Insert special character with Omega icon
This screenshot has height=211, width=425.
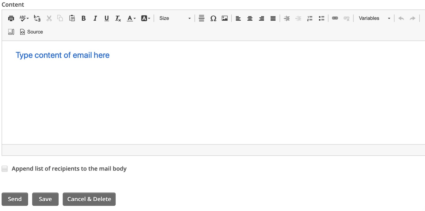tap(213, 18)
